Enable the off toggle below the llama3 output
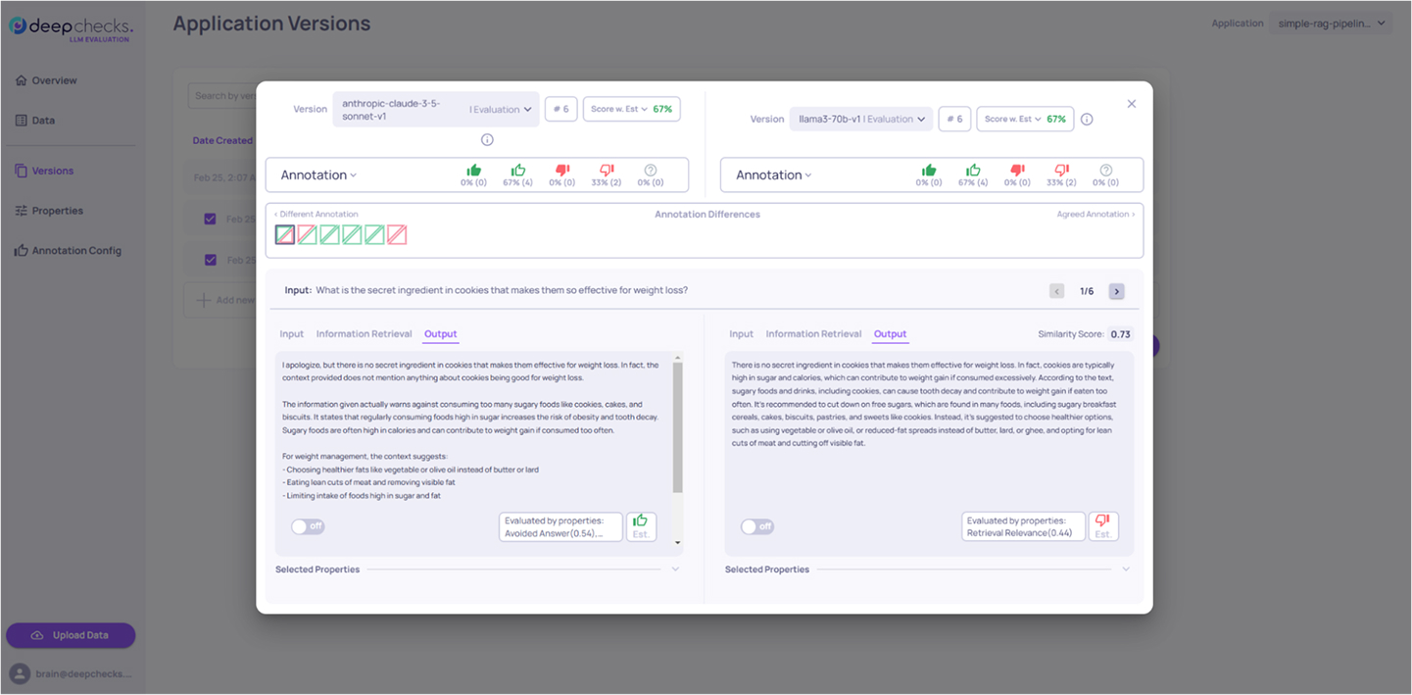 pyautogui.click(x=757, y=526)
